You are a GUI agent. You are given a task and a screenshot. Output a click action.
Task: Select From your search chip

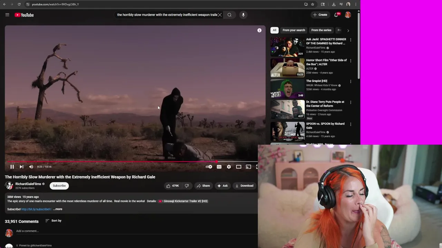tap(294, 30)
